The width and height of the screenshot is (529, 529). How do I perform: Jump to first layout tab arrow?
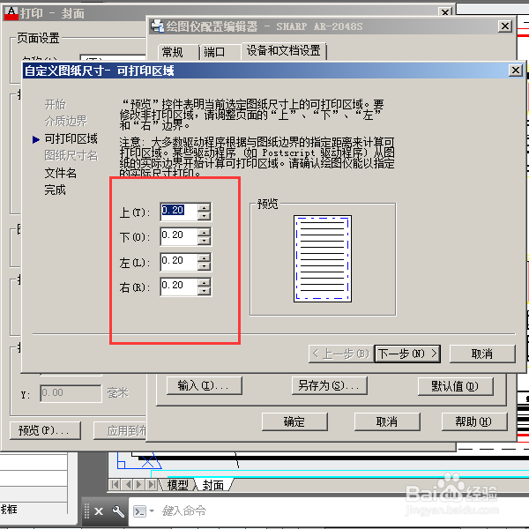click(115, 485)
